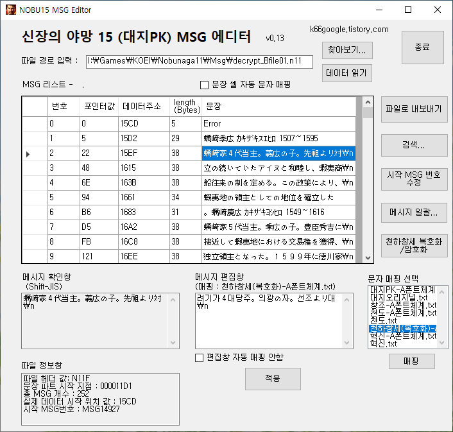This screenshot has width=453, height=432.
Task: Click the 찾아보기... browse button
Action: click(347, 50)
